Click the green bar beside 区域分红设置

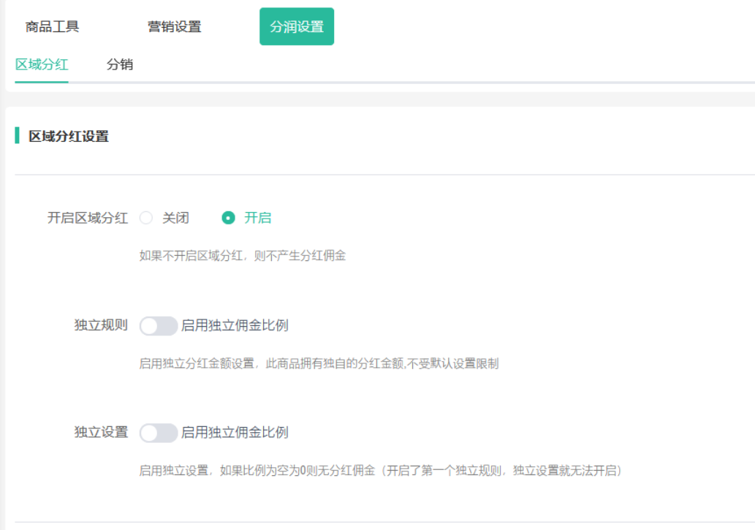17,136
